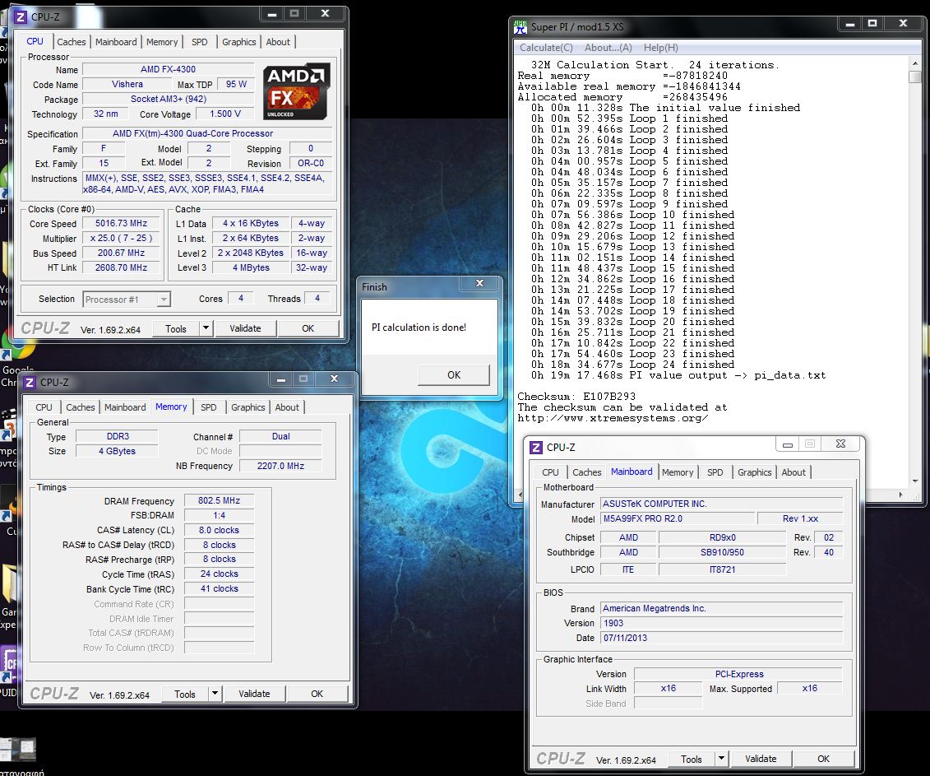Screen dimensions: 930x776
Task: Minimize the Super PI window
Action: [x=850, y=24]
